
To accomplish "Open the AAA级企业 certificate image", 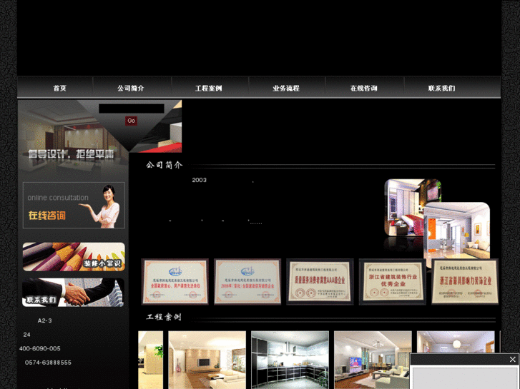I will [x=320, y=282].
